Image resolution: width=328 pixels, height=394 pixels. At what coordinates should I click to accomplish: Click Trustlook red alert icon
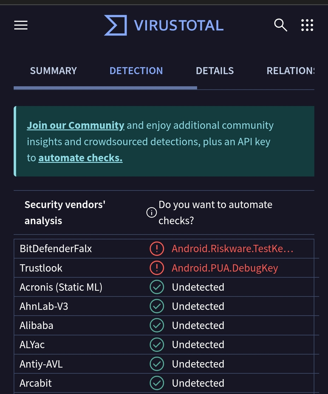coord(157,268)
